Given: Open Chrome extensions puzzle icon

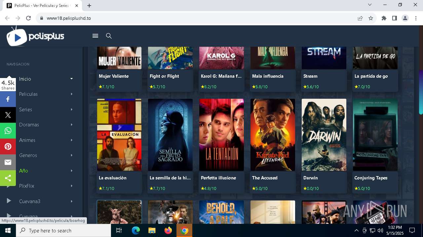Looking at the screenshot, I should pos(384,18).
